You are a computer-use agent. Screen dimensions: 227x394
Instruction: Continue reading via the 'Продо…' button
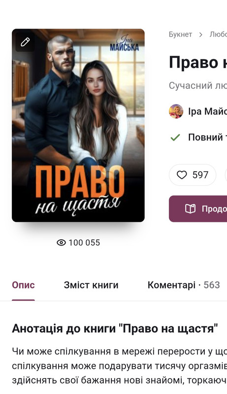[x=198, y=209]
